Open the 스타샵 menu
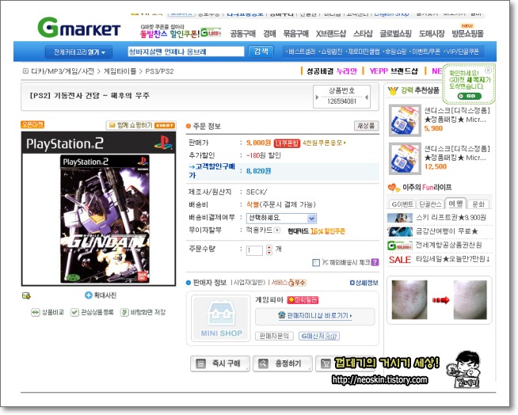 pyautogui.click(x=363, y=33)
